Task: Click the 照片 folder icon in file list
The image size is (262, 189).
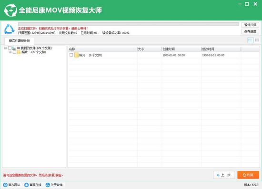Action: pos(76,55)
